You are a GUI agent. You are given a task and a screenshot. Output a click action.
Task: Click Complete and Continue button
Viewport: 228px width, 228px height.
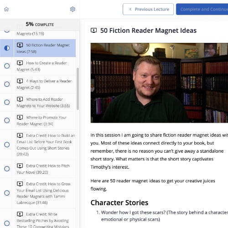[x=202, y=9]
